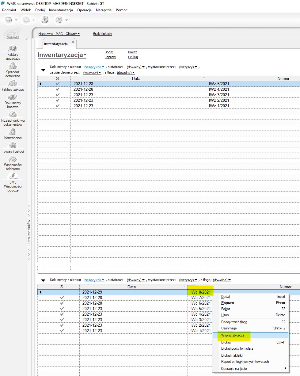Open bieżący rok period dropdown in top filter
Image resolution: width=300 pixels, height=376 pixels.
[x=94, y=67]
